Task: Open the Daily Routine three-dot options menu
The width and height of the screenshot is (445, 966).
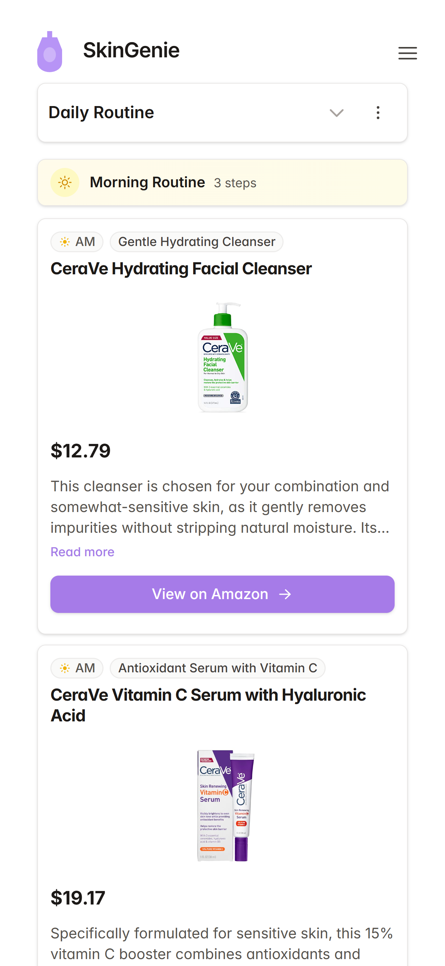Action: (x=378, y=113)
